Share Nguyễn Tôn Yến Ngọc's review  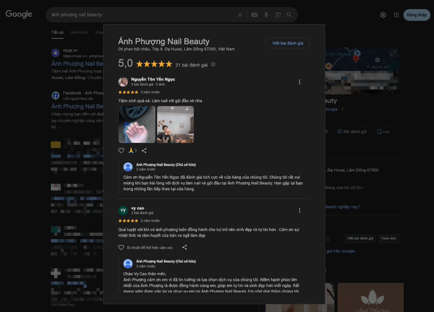[x=144, y=151]
